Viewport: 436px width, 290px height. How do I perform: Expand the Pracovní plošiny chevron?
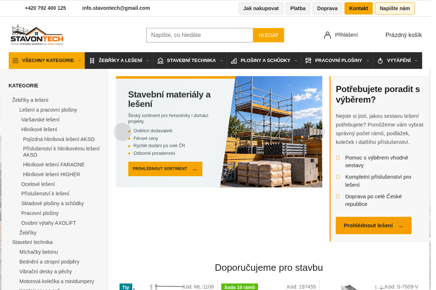click(368, 61)
